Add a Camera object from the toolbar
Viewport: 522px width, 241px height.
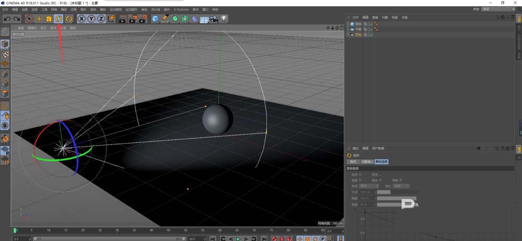point(214,19)
